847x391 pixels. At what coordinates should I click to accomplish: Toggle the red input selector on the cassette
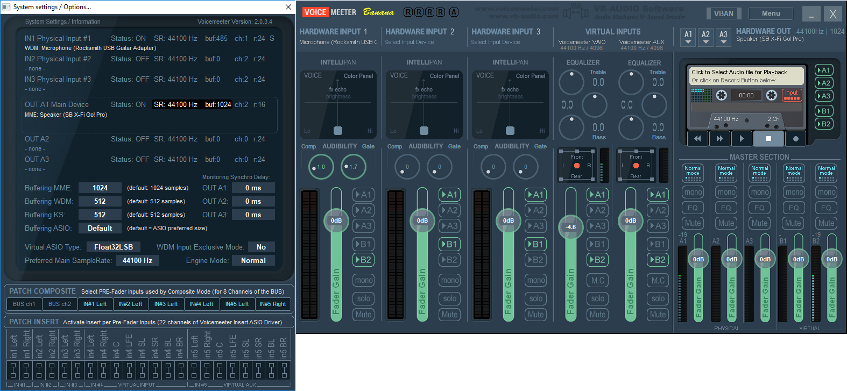click(792, 95)
